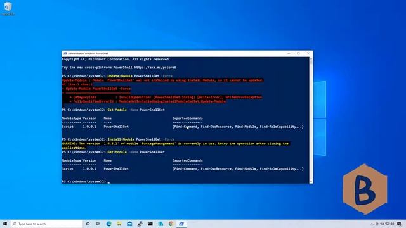Image resolution: width=406 pixels, height=228 pixels.
Task: Minimize the PowerShell window
Action: (289, 53)
